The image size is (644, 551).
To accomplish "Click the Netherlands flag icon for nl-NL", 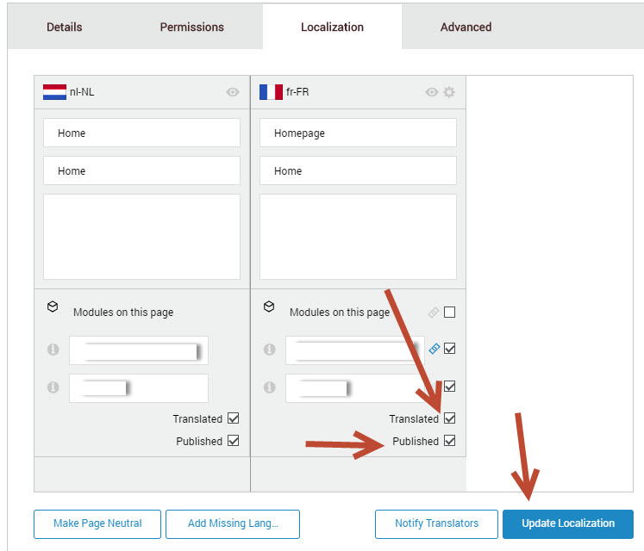I will pos(54,92).
